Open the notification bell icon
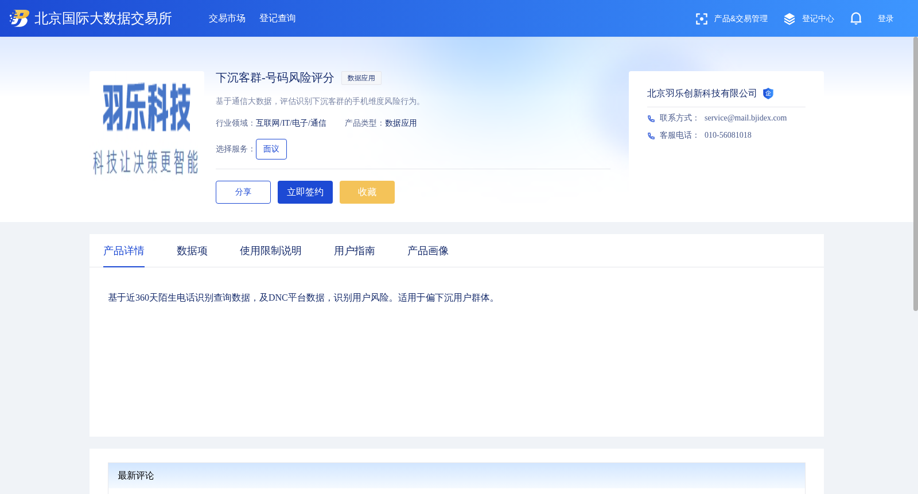This screenshot has width=918, height=494. coord(856,18)
